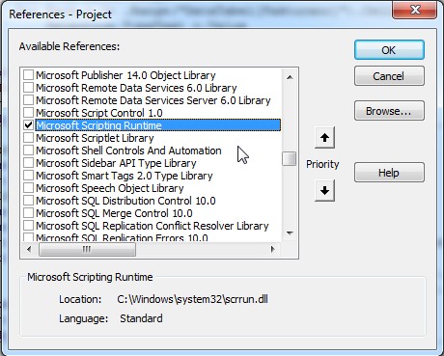
Task: Uncheck Microsoft Scripting Runtime checkbox
Action: point(28,125)
